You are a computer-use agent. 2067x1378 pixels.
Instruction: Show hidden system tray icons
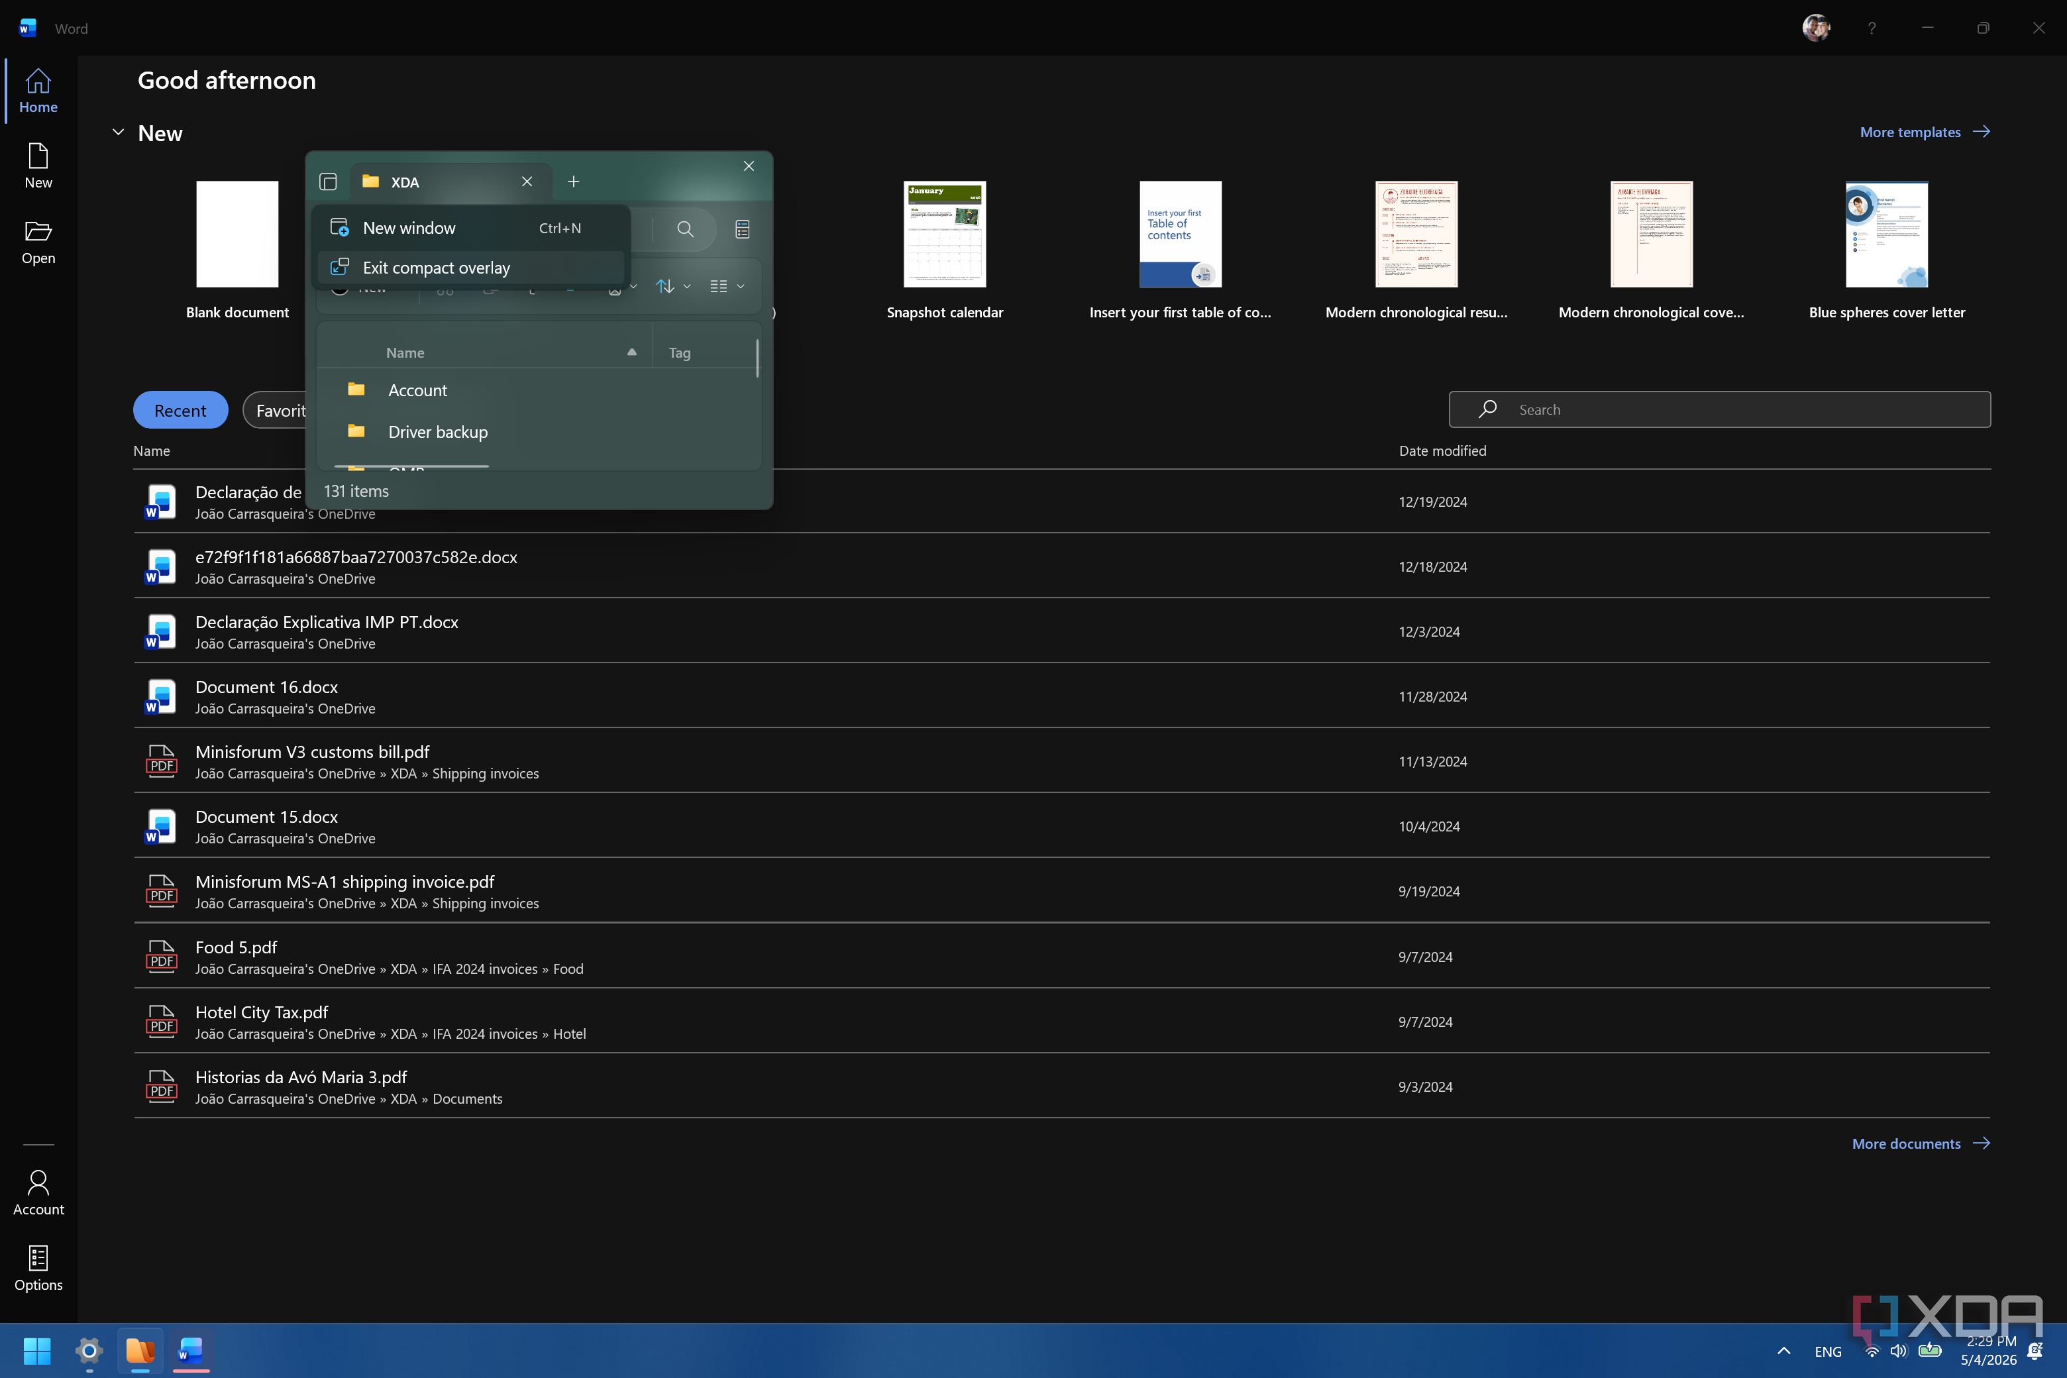(x=1784, y=1351)
